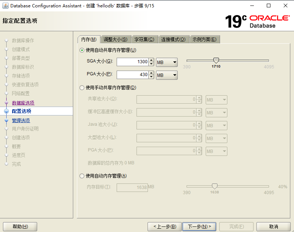Click 进度页 step in sidebar

18,155
